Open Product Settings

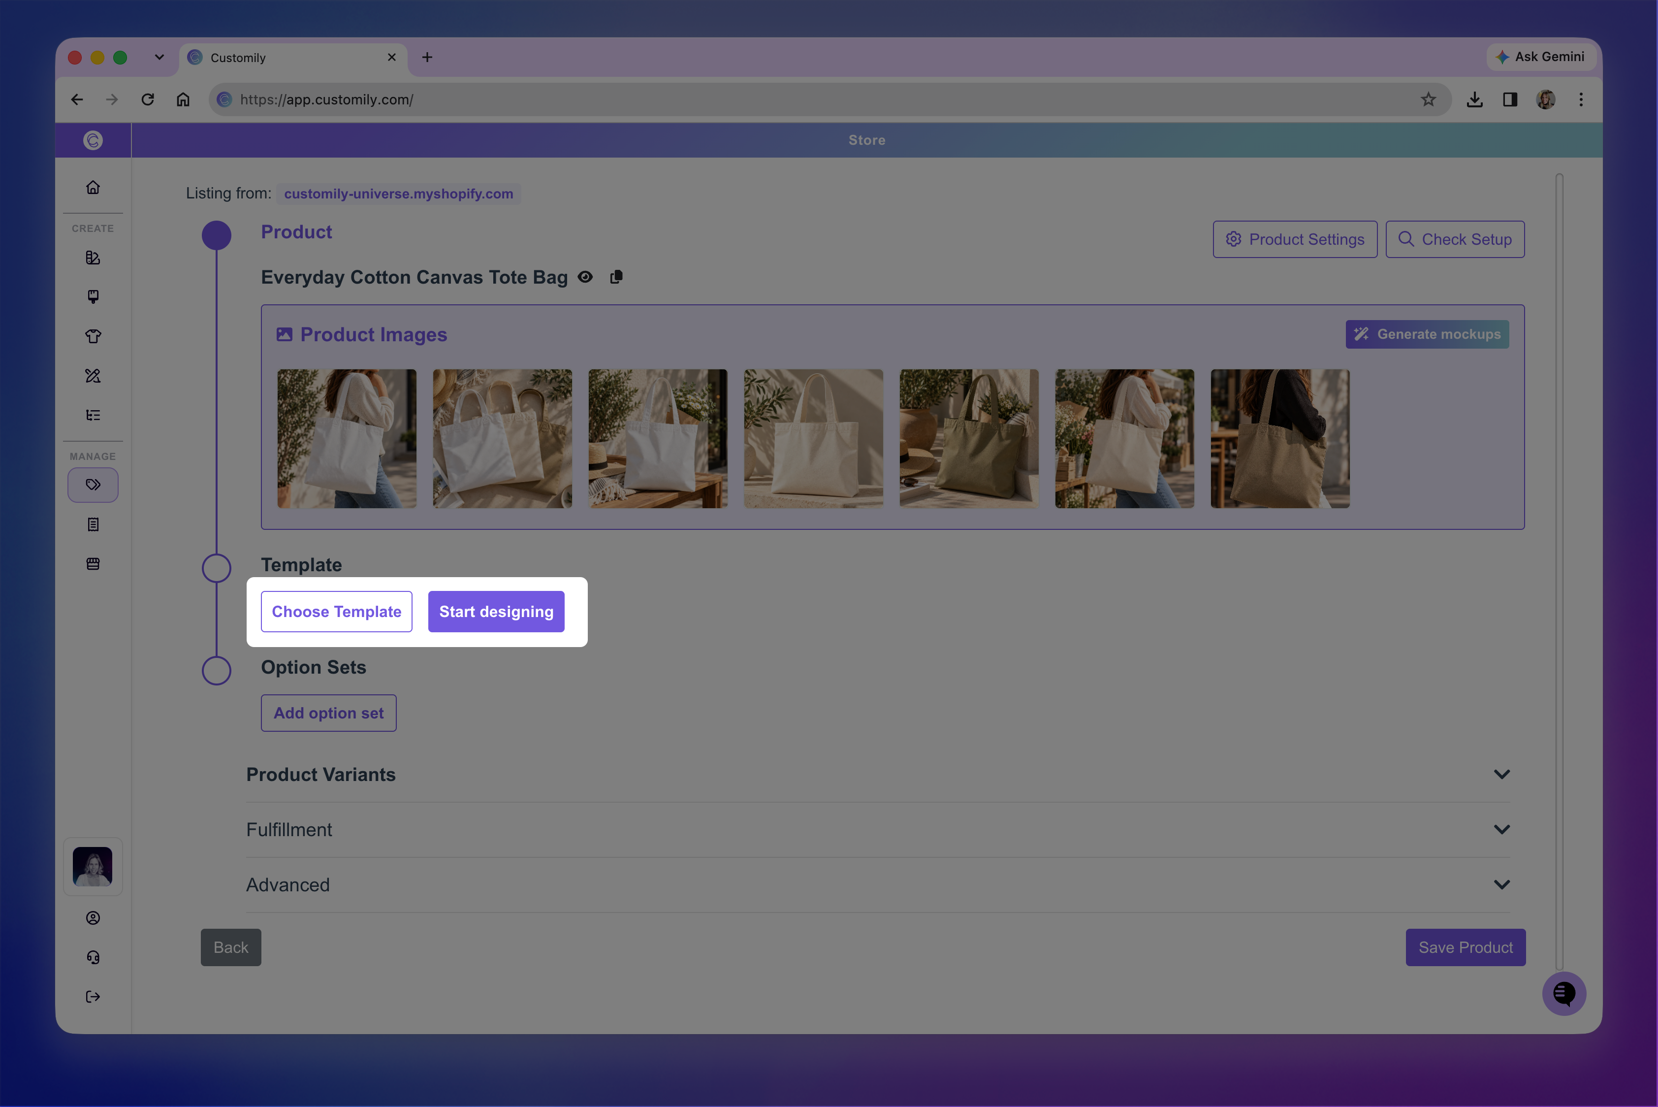(x=1295, y=239)
